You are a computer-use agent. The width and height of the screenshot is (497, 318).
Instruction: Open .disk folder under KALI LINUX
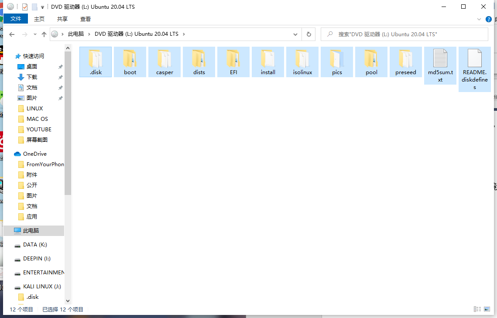coord(32,297)
